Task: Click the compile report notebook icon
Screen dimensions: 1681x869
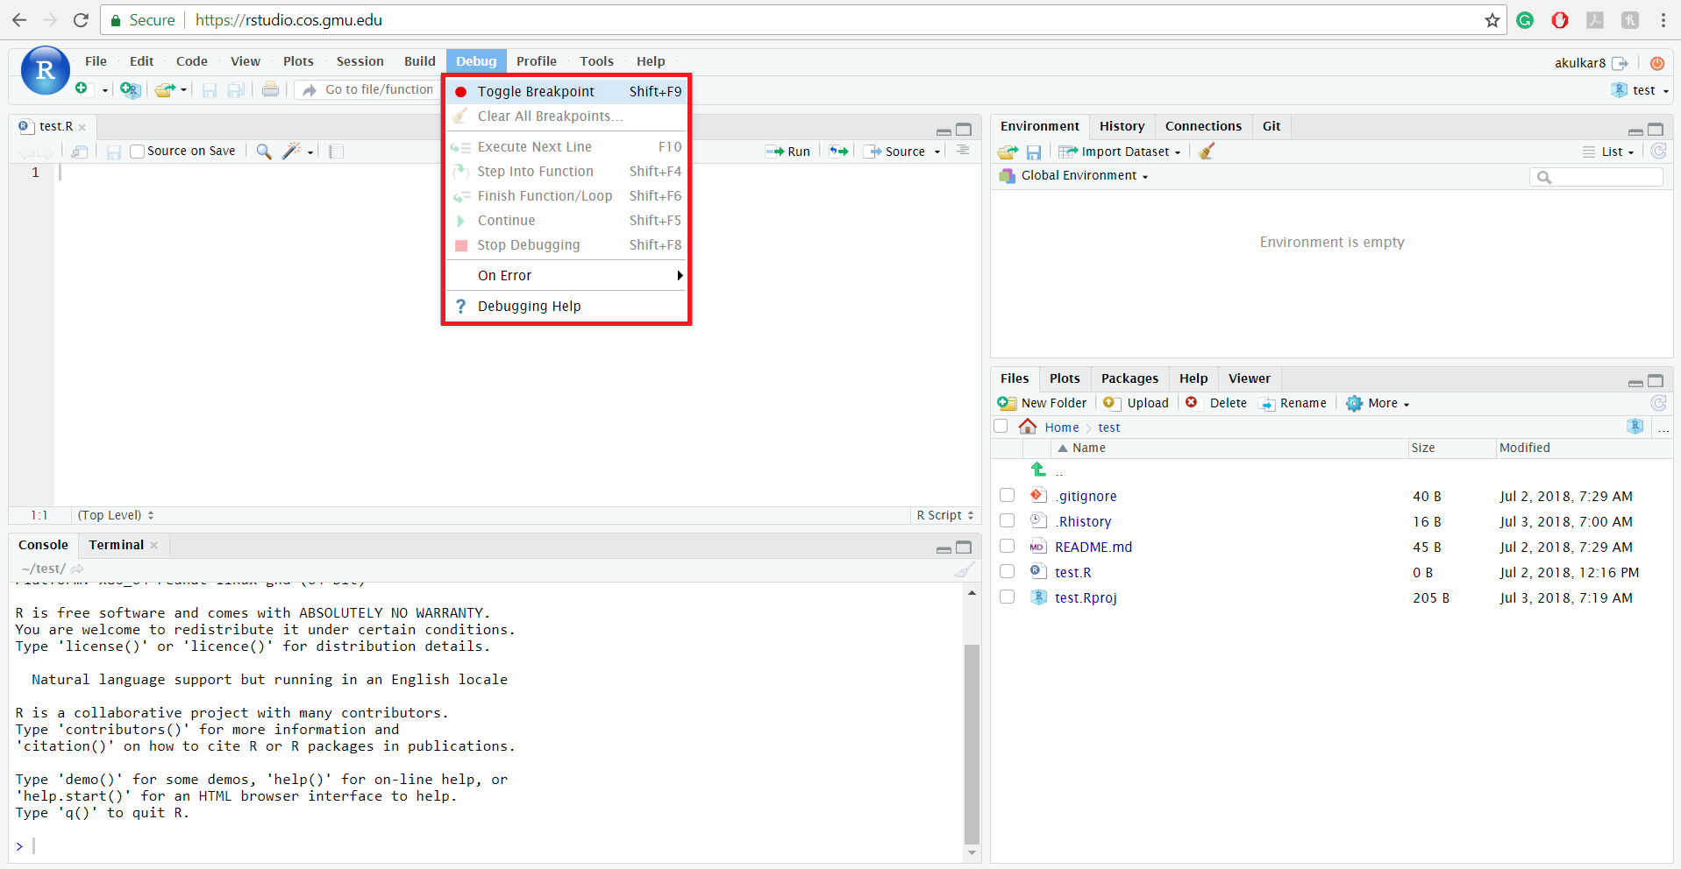Action: tap(336, 152)
